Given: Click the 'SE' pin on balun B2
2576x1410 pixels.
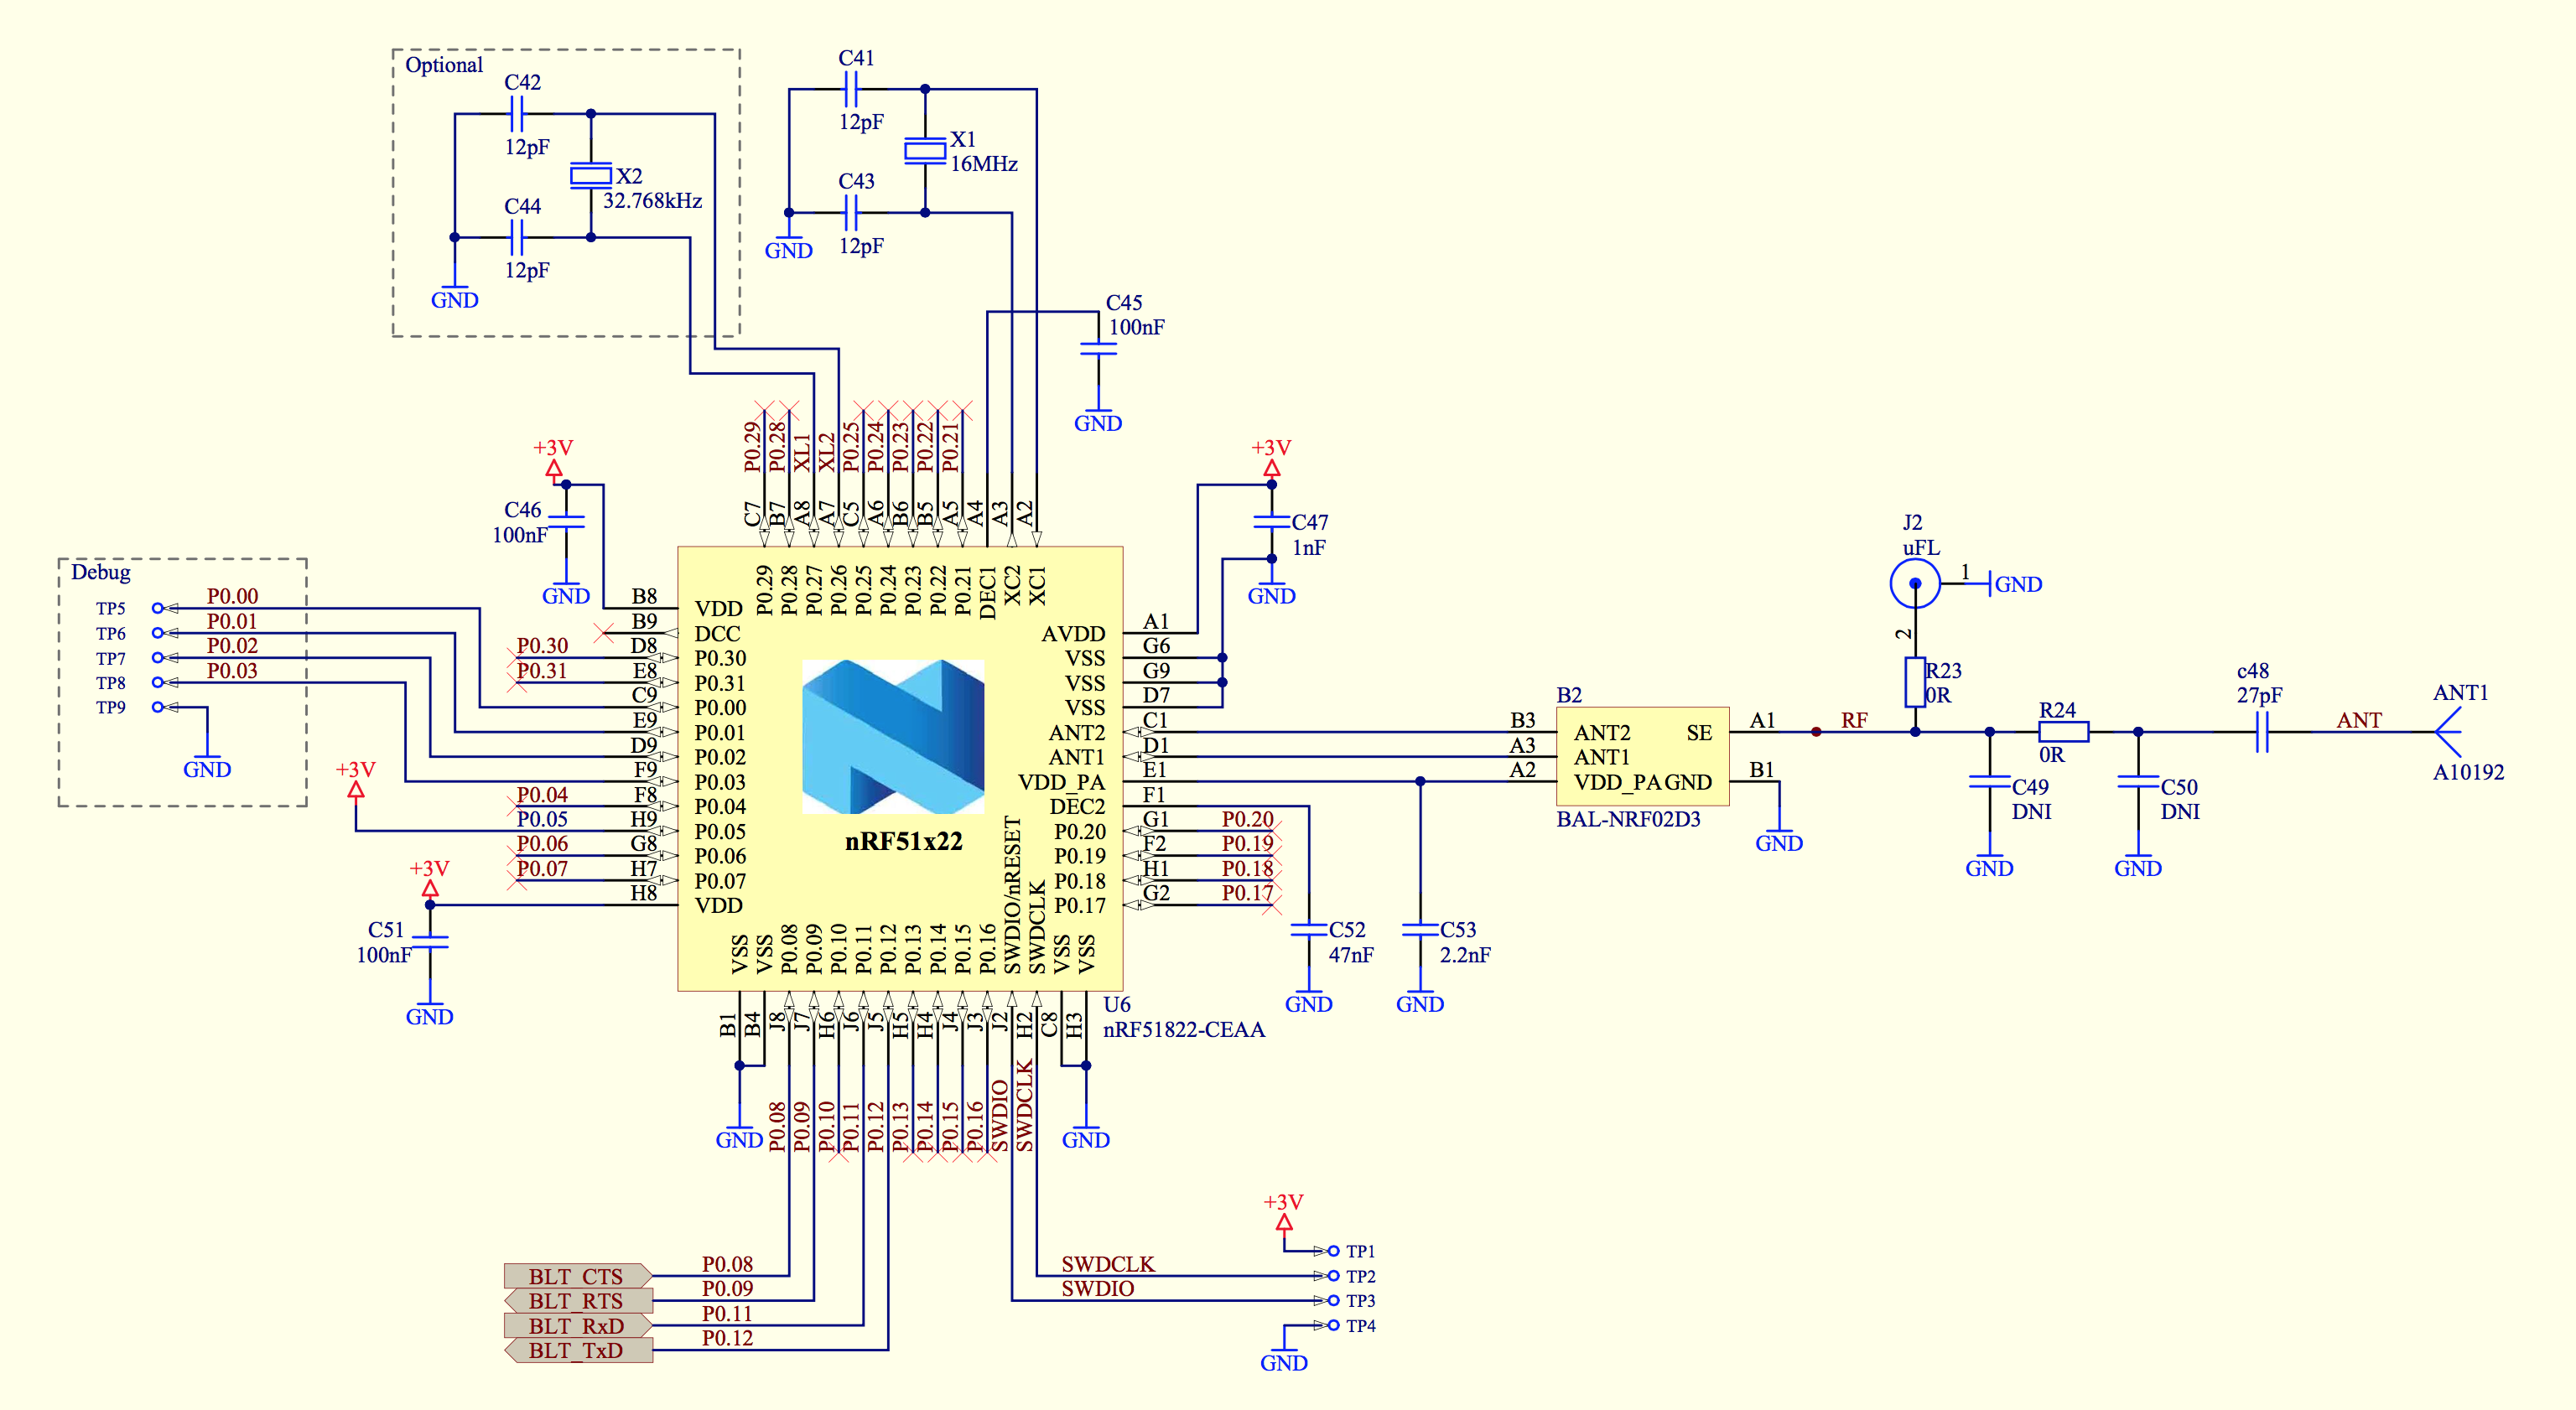Looking at the screenshot, I should [x=1699, y=733].
